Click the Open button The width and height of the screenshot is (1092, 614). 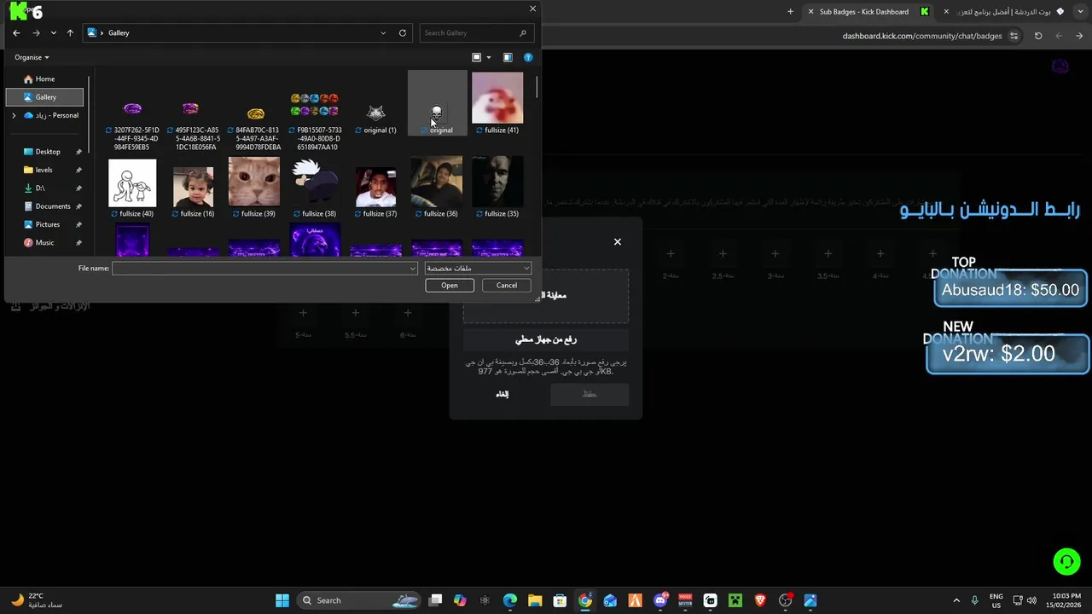coord(450,285)
